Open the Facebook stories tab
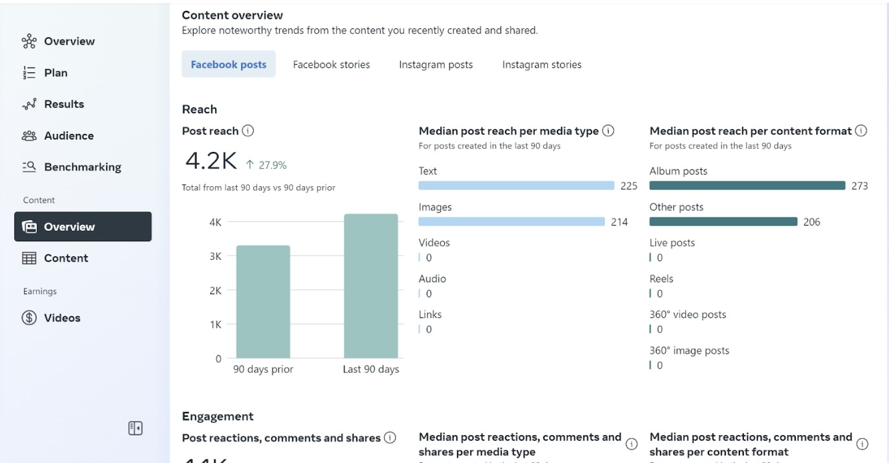The image size is (889, 463). point(331,64)
